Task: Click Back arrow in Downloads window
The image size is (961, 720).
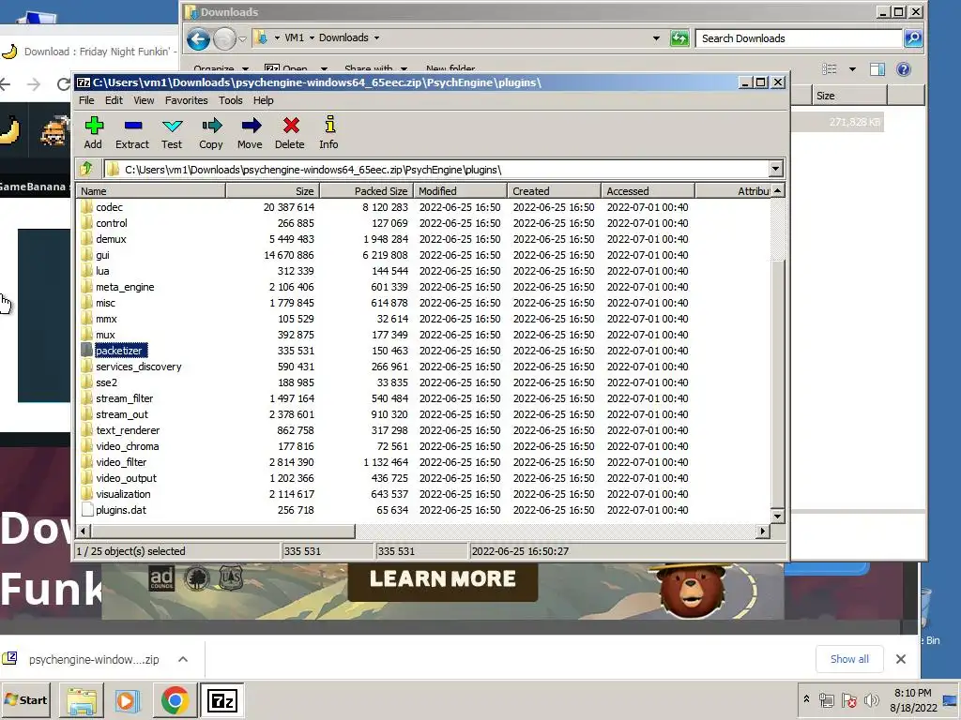Action: 198,38
